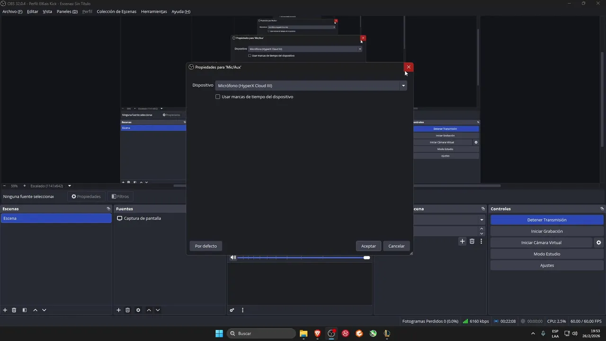Viewport: 606px width, 341px height.
Task: Open audio mixer three-dot menu
Action: 243,310
